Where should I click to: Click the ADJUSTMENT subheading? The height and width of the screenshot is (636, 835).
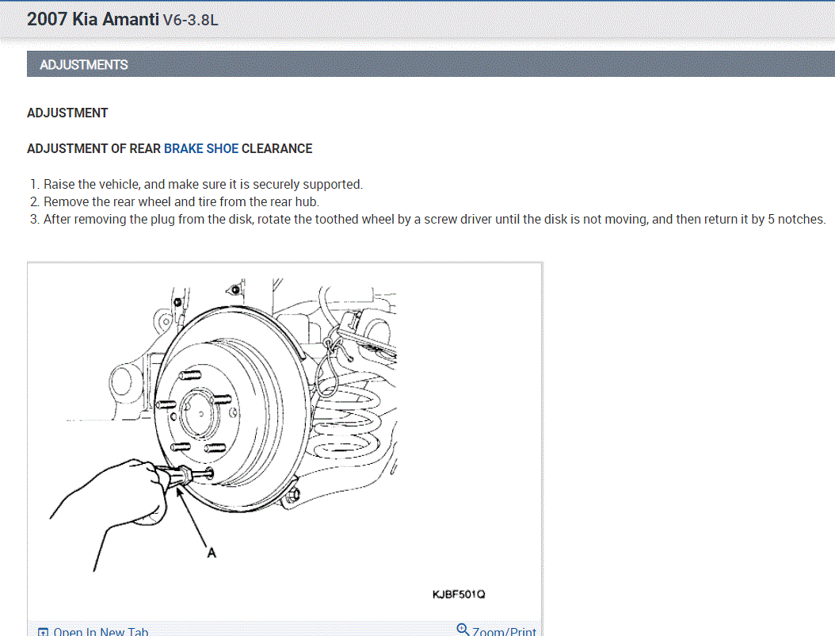tap(67, 113)
